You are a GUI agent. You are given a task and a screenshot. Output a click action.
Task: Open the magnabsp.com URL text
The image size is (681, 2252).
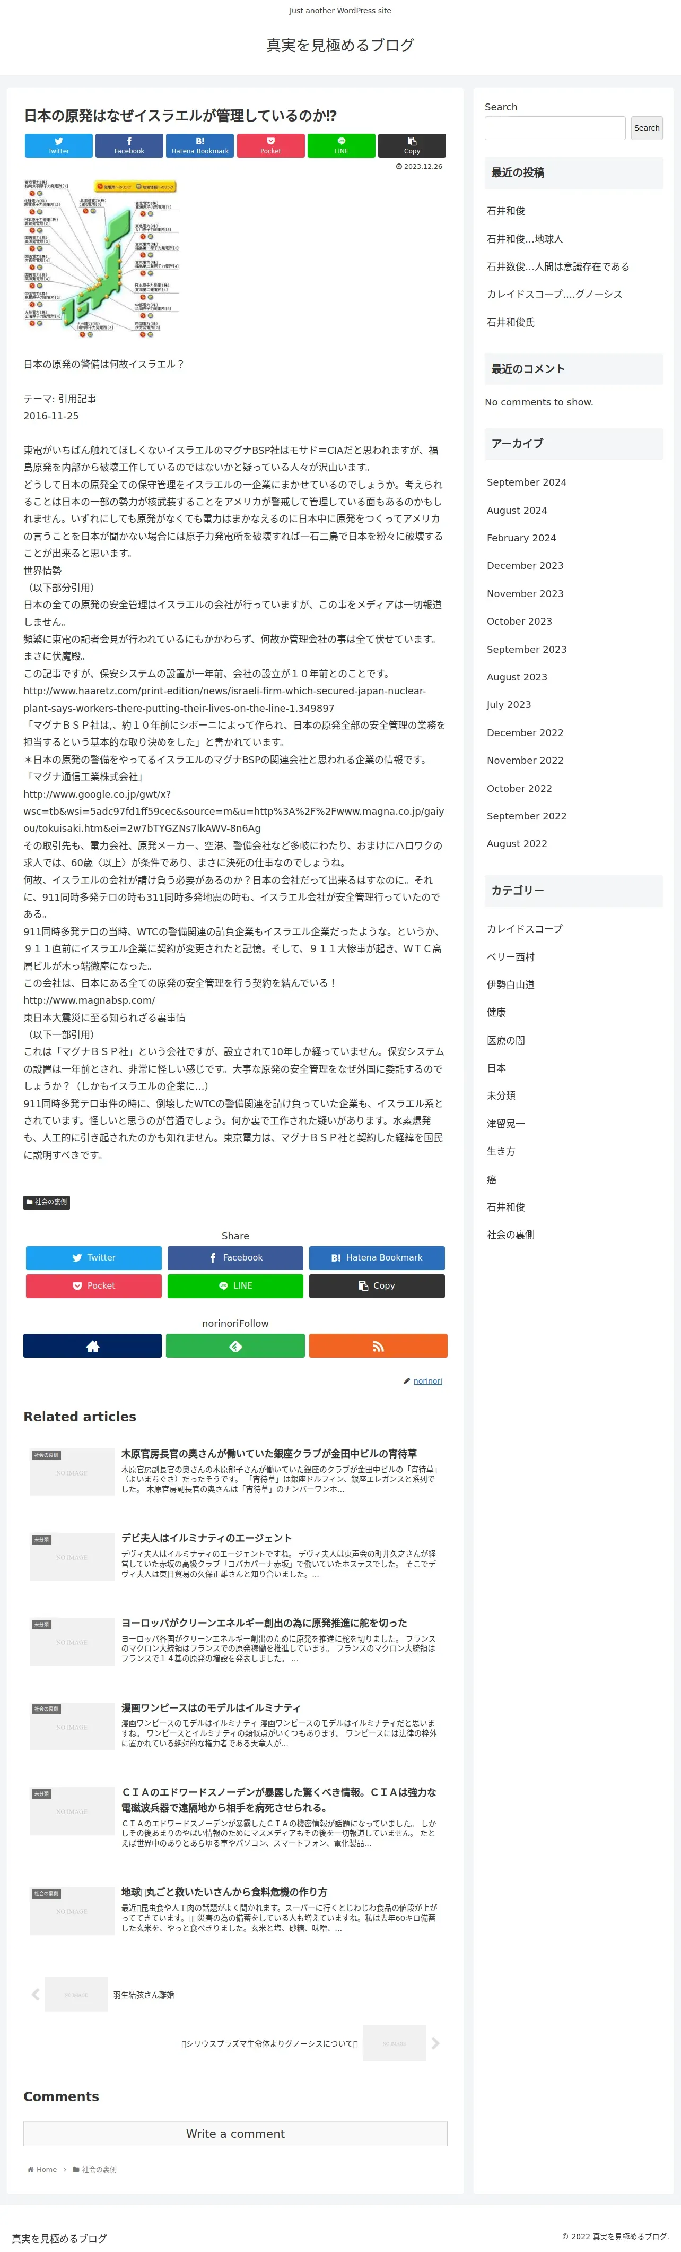89,1000
